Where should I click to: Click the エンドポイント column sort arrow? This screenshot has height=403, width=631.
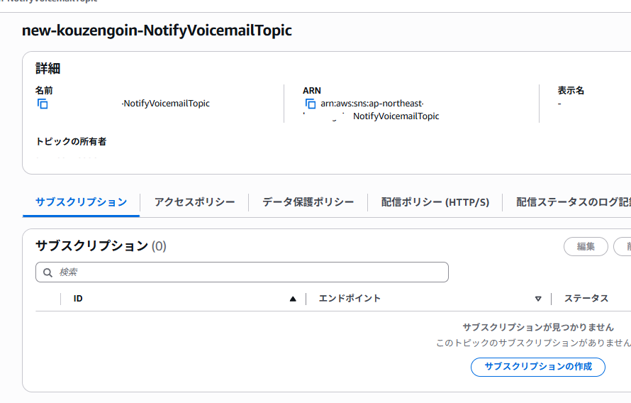pos(538,299)
